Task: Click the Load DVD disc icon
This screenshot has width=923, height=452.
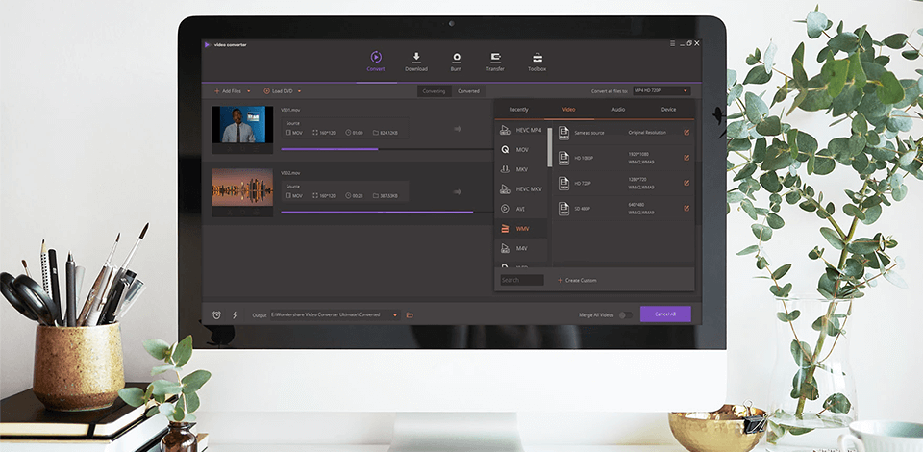Action: pos(266,91)
